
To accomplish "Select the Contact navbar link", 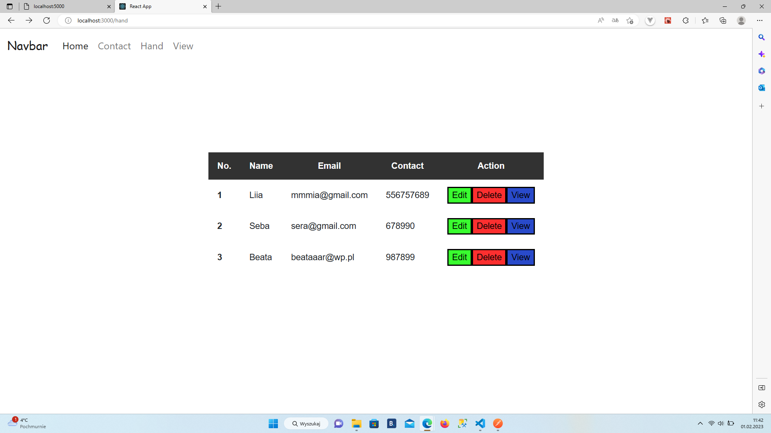I will click(114, 46).
